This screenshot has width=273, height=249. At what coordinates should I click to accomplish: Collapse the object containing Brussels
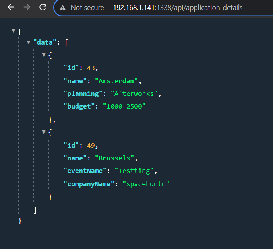pos(44,132)
